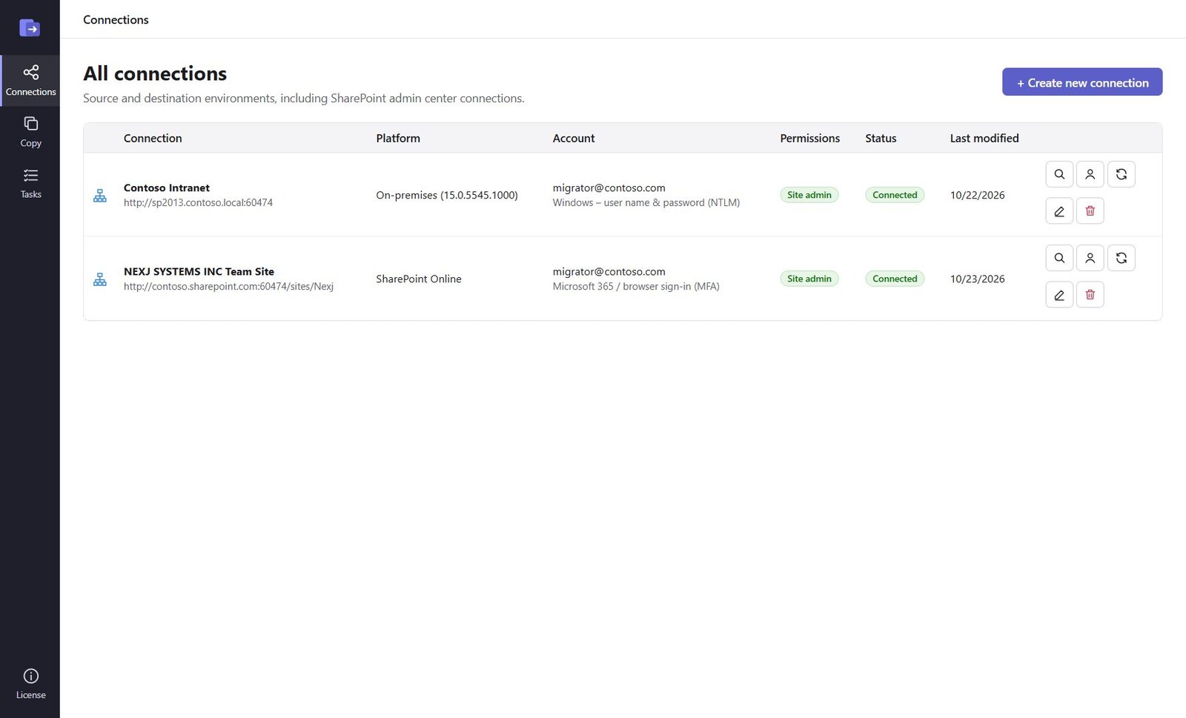Click the Last modified column header

pyautogui.click(x=984, y=138)
